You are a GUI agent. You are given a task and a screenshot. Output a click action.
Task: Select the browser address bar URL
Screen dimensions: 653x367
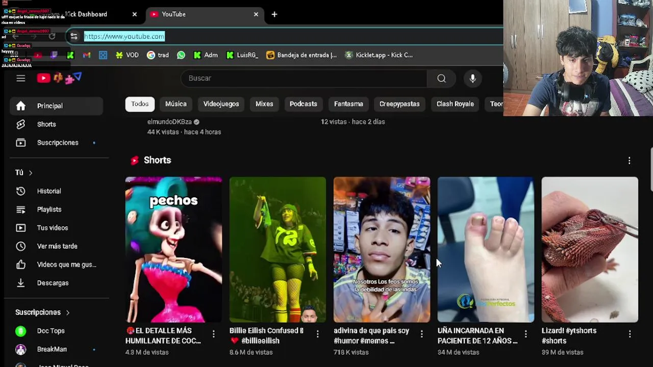pos(124,36)
